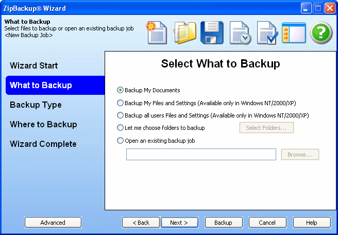The height and width of the screenshot is (235, 338).
Task: Start the job with Backup button
Action: [x=224, y=223]
